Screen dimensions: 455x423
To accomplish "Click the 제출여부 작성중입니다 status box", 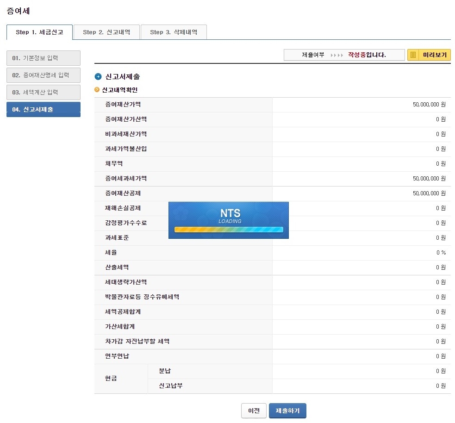I will click(344, 55).
